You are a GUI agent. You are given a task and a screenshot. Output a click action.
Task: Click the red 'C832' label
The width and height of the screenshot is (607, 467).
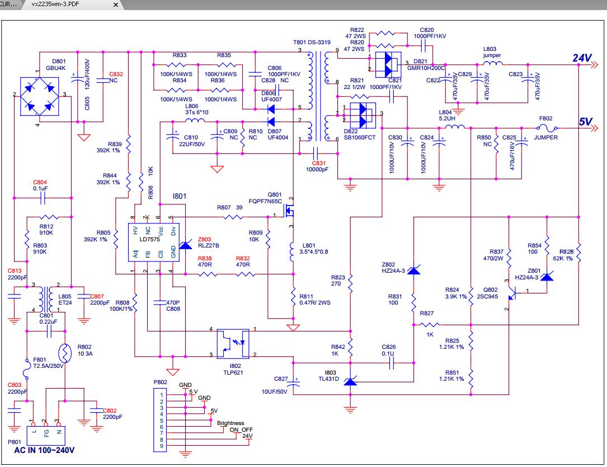pos(116,74)
